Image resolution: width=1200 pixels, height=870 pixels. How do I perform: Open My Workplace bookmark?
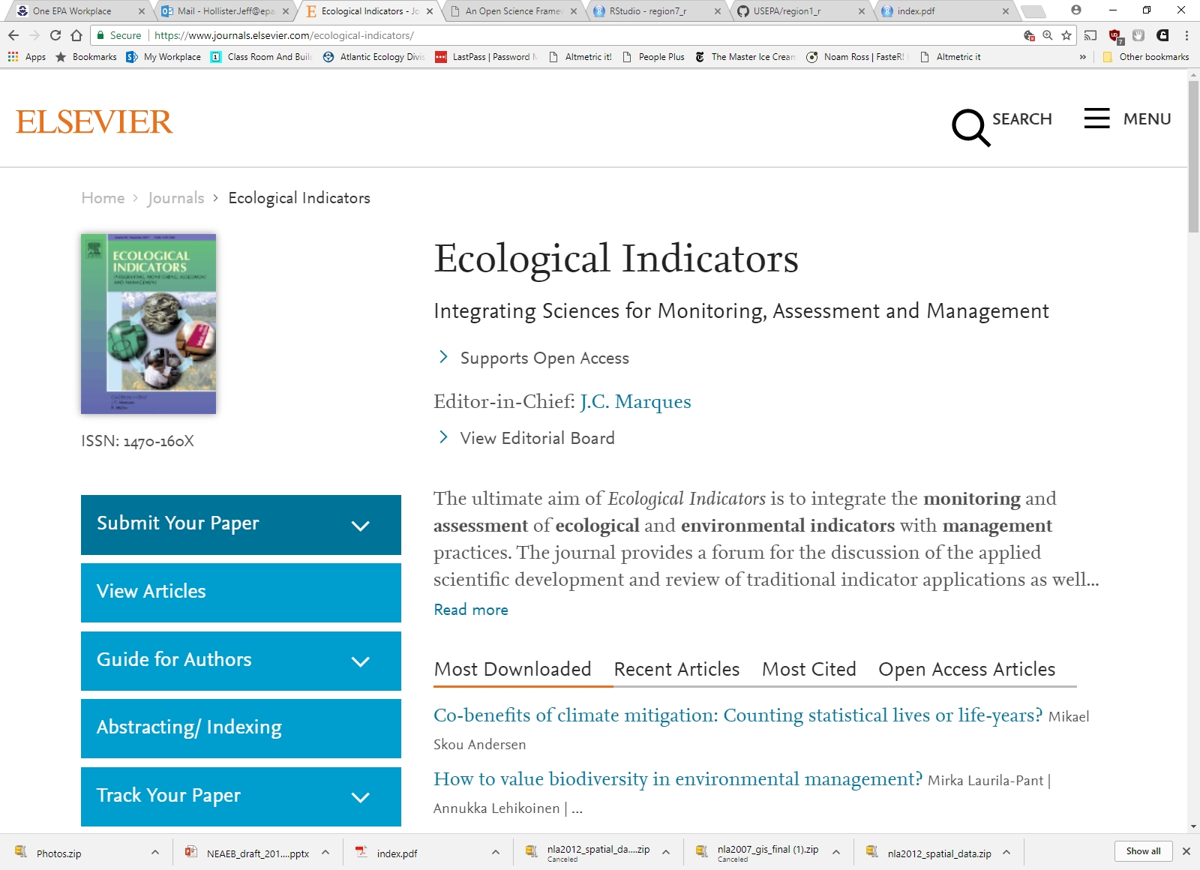[164, 57]
